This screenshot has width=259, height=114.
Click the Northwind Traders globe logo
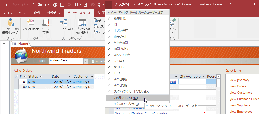tap(21, 56)
